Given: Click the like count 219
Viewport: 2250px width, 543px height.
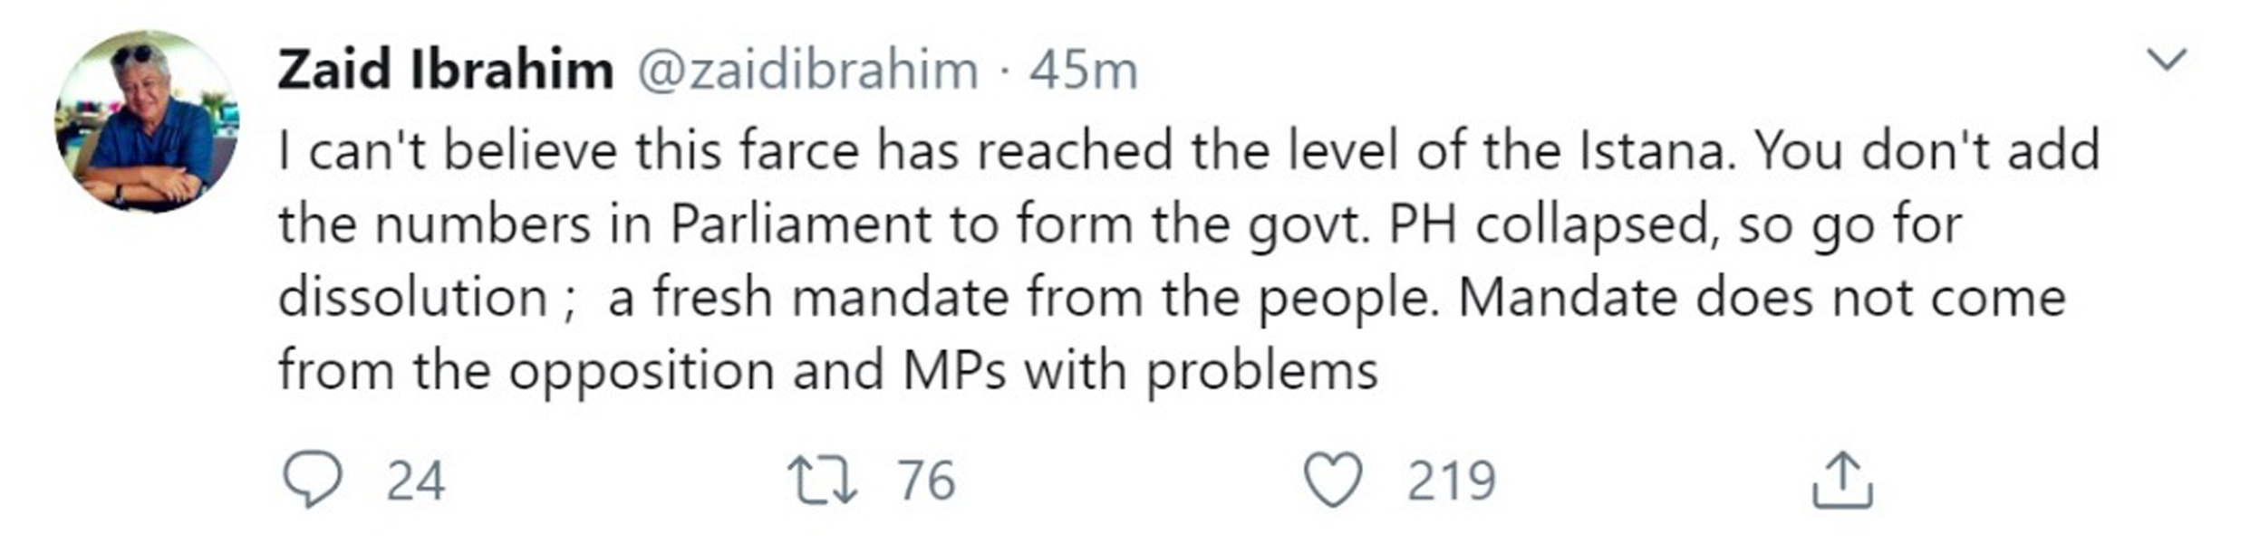Looking at the screenshot, I should 1451,481.
